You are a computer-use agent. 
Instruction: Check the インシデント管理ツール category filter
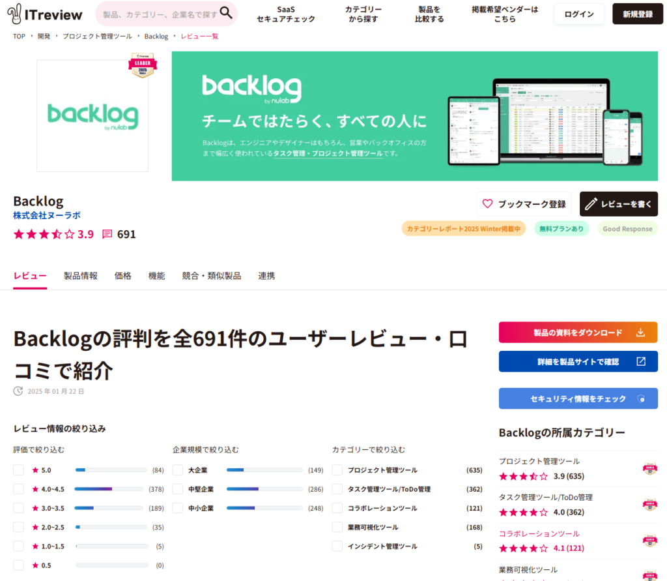pos(337,546)
